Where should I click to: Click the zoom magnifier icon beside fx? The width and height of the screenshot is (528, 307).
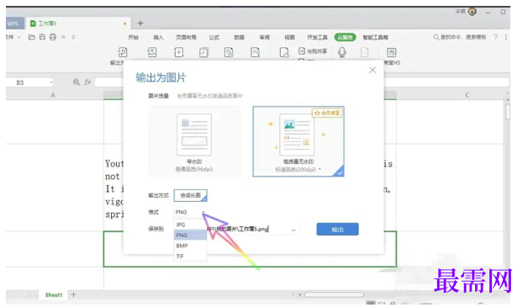[77, 82]
